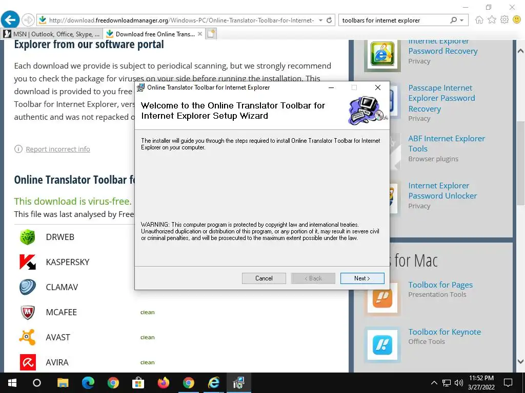The image size is (525, 393).
Task: Click the DRWEB antivirus icon
Action: 28,237
